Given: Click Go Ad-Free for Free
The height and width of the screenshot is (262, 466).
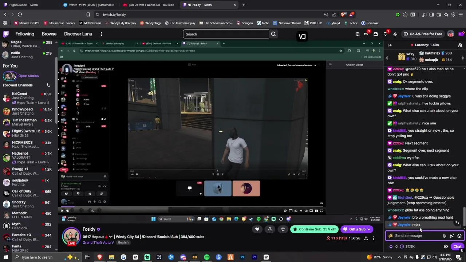Looking at the screenshot, I should [422, 34].
